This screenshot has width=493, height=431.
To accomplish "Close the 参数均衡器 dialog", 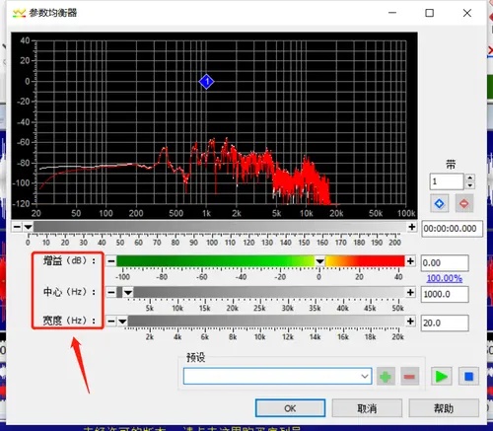I will coord(467,13).
